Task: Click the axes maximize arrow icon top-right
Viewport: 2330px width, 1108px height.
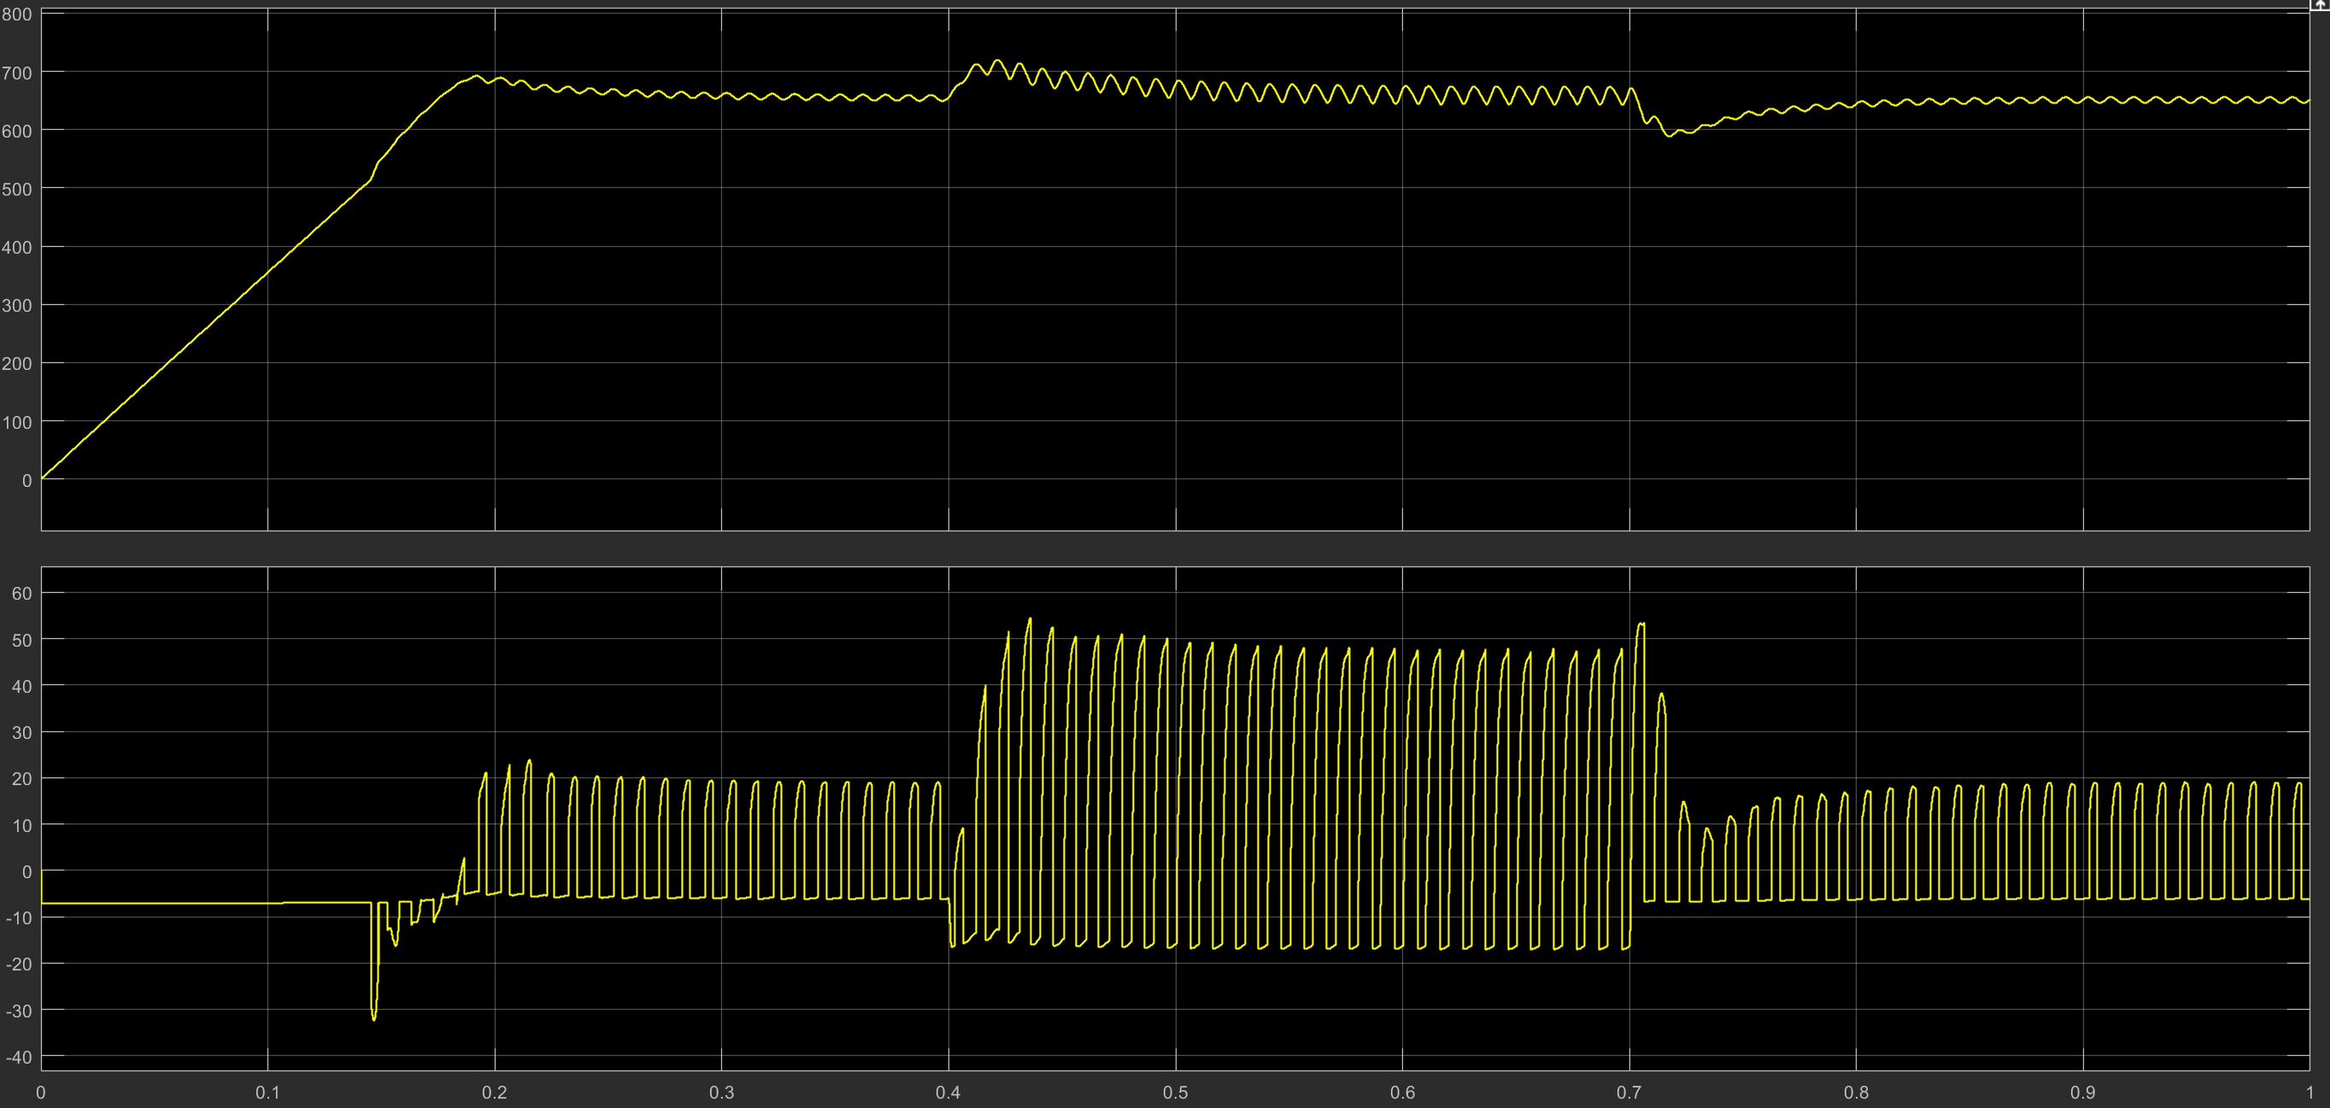Action: coord(2320,4)
